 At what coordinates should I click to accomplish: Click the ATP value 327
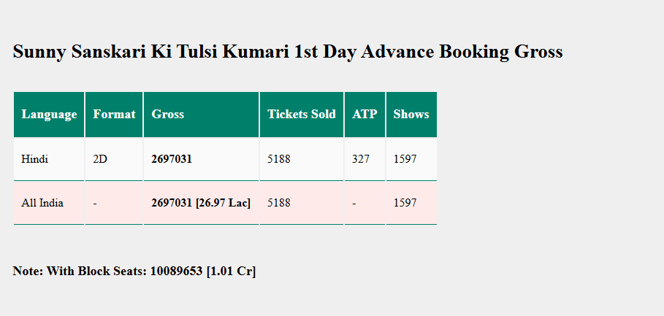(x=361, y=159)
